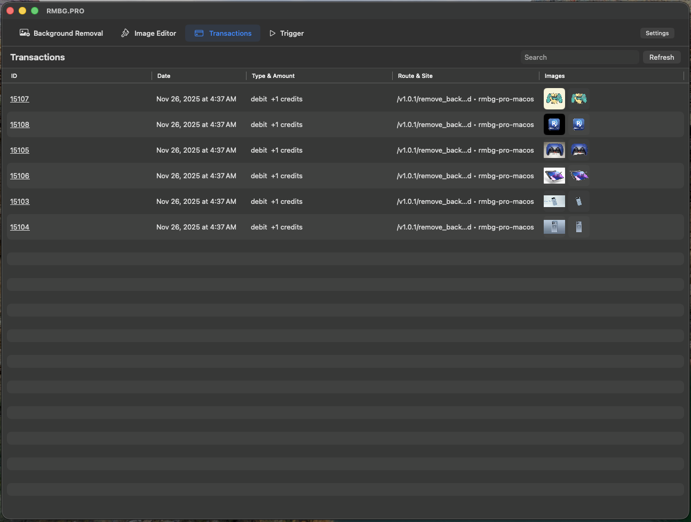Image resolution: width=691 pixels, height=522 pixels.
Task: Focus the Search input field
Action: pyautogui.click(x=579, y=57)
